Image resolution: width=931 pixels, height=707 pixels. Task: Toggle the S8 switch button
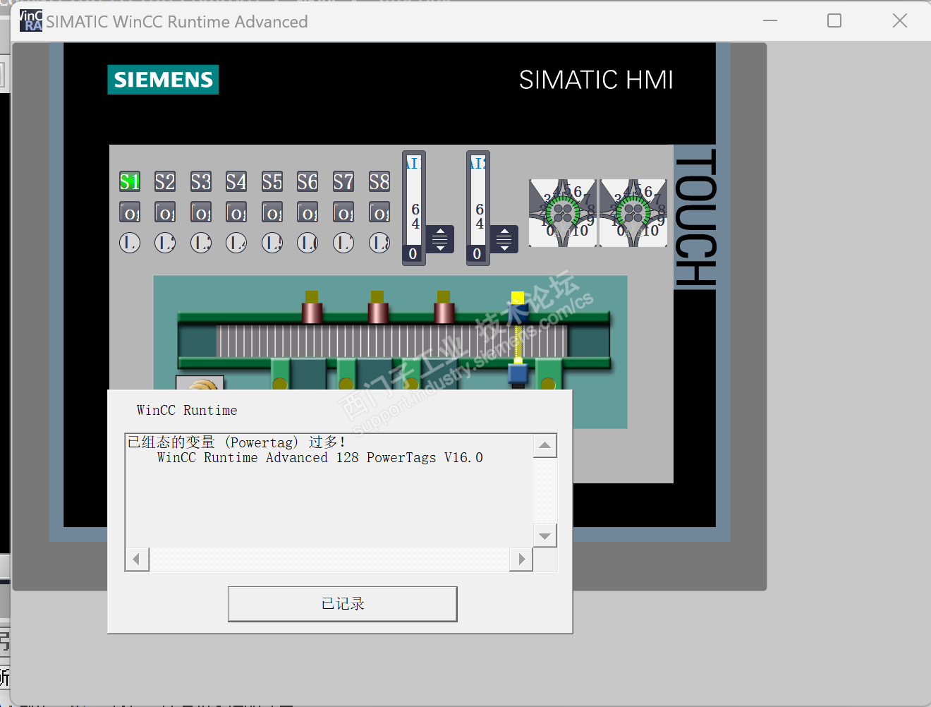click(x=379, y=182)
